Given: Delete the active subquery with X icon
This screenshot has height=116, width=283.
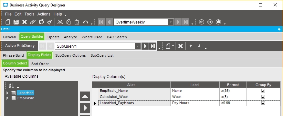Looking at the screenshot, I should coord(181,46).
